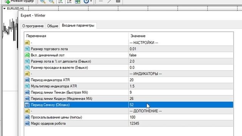The width and height of the screenshot is (242, 136).
Task: Select variable Размер просадки в валюте
Action: (x=59, y=67)
